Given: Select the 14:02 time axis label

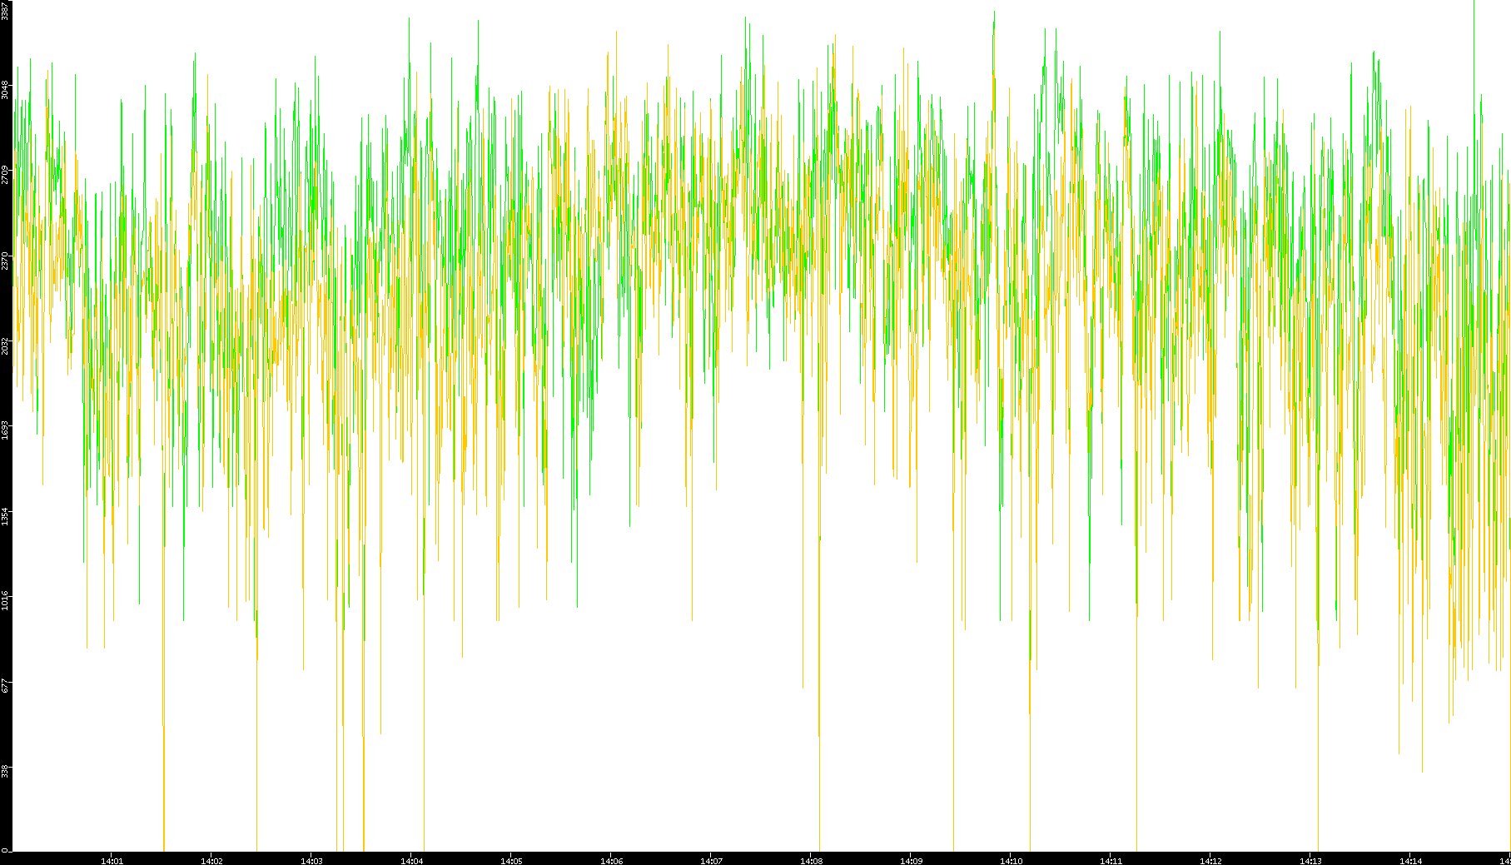Looking at the screenshot, I should (x=212, y=861).
